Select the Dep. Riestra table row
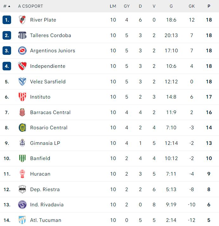Viewport: 219px width, 226px height. pos(110,189)
